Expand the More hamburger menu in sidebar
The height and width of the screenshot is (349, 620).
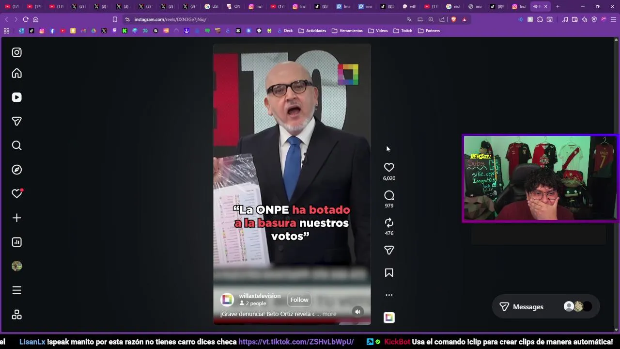(17, 290)
